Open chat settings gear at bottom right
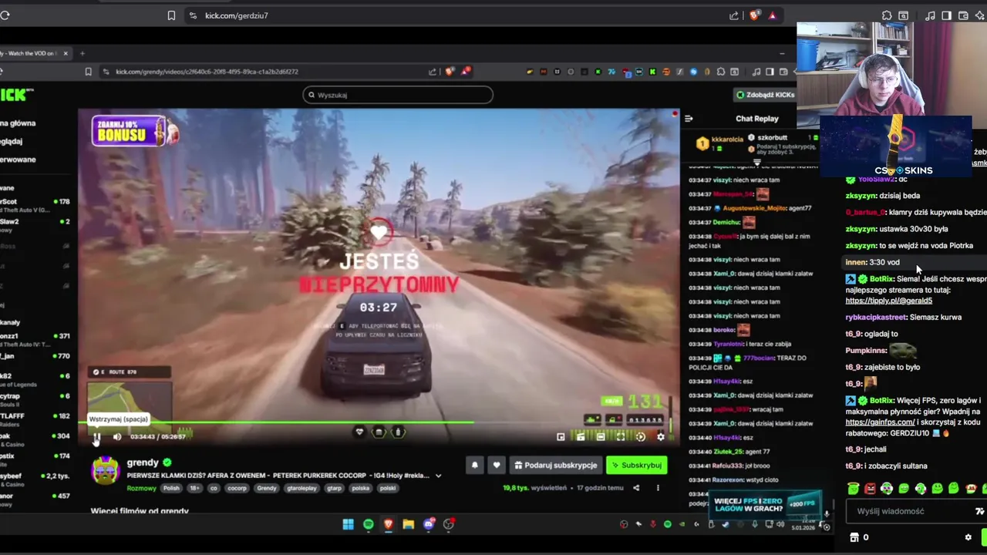The width and height of the screenshot is (987, 555). tap(968, 537)
